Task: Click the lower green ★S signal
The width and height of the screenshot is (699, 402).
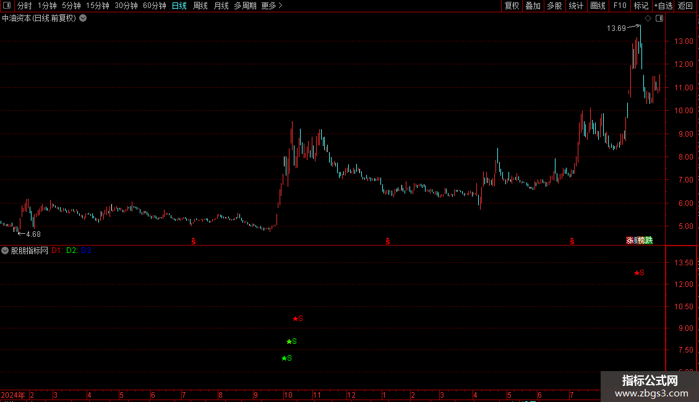Action: click(286, 358)
